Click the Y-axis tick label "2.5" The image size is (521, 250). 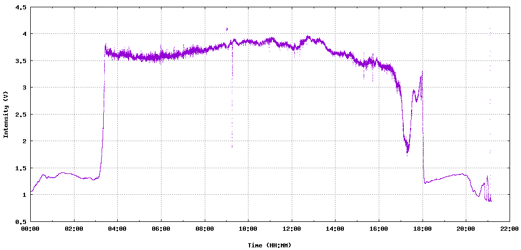point(21,114)
